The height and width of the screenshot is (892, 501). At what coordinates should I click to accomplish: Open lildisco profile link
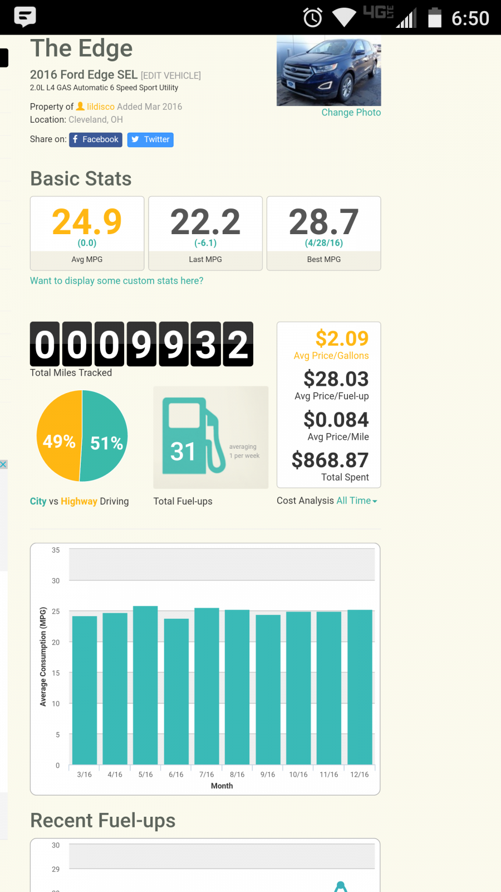click(101, 106)
